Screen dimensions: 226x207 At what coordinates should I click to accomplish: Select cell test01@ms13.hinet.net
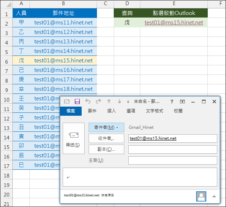pyautogui.click(x=63, y=42)
